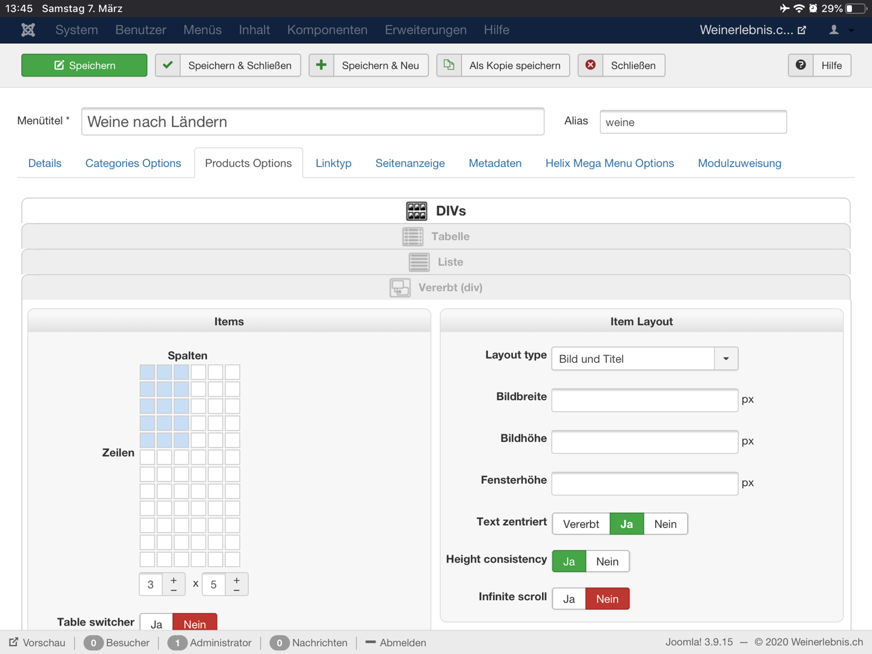
Task: Click the Joomla logo icon
Action: tap(28, 30)
